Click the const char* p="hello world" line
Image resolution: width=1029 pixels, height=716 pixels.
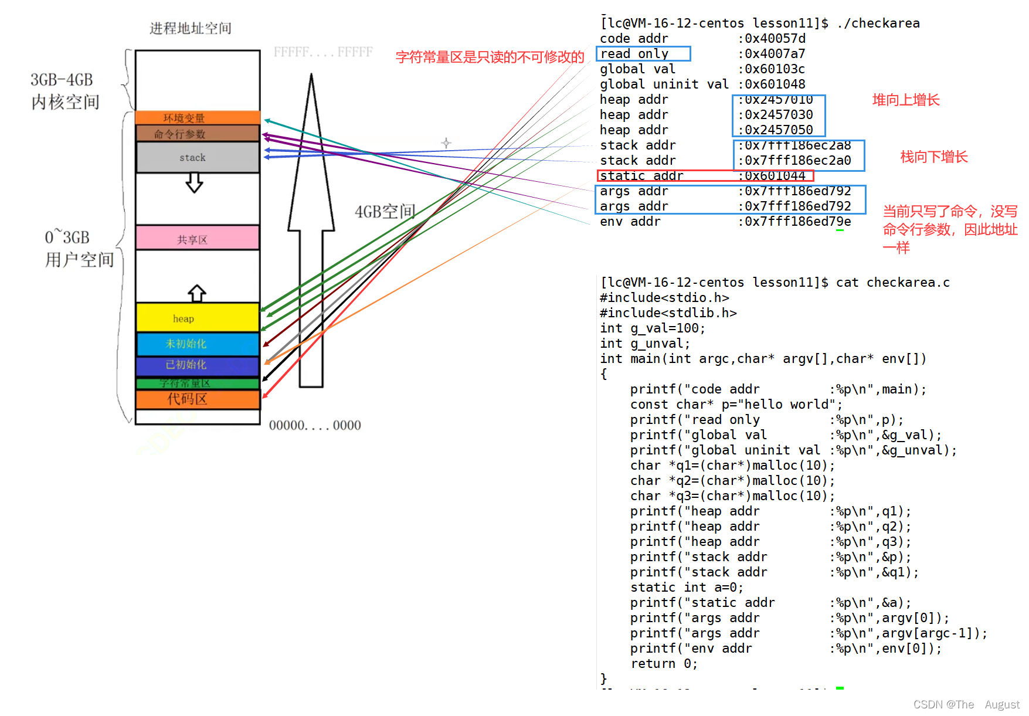[x=736, y=404]
